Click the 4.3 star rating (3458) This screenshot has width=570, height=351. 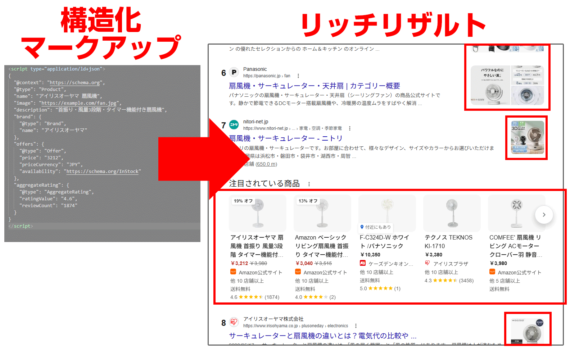point(449,281)
